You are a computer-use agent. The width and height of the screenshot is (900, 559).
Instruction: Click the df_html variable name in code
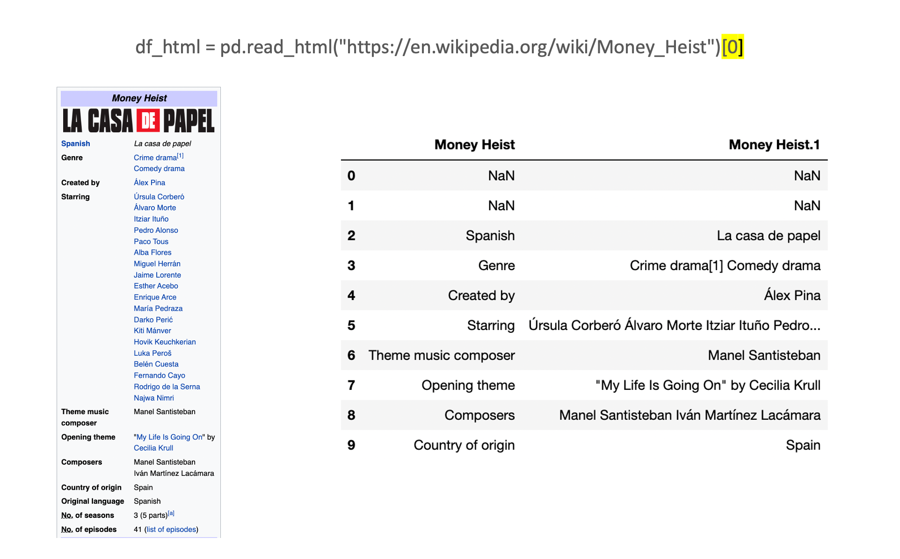click(167, 47)
